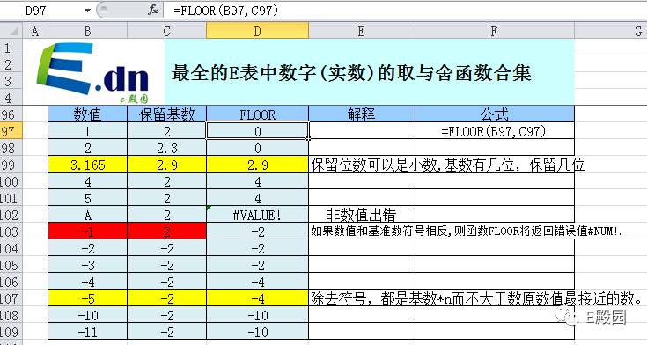This screenshot has height=345, width=647.
Task: Click cell B108 with -10
Action: [x=87, y=315]
